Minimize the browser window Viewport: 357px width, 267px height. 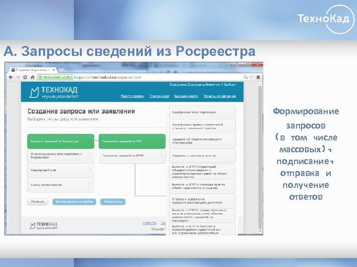point(241,64)
